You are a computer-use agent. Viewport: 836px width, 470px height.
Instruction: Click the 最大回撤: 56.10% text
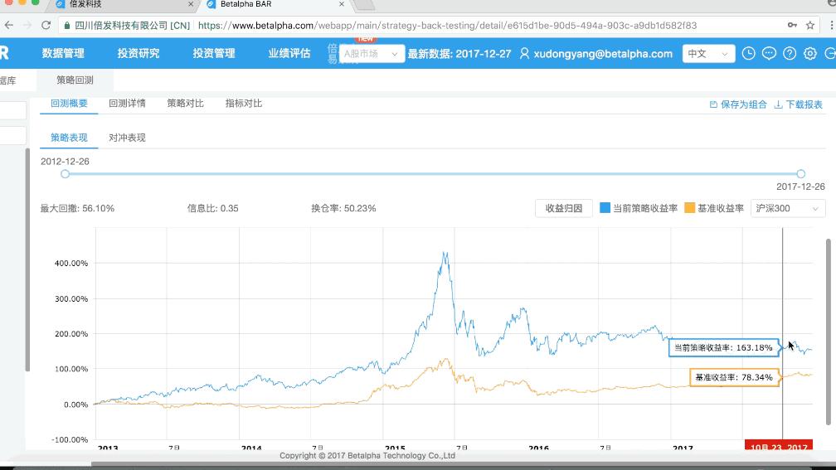click(x=77, y=208)
